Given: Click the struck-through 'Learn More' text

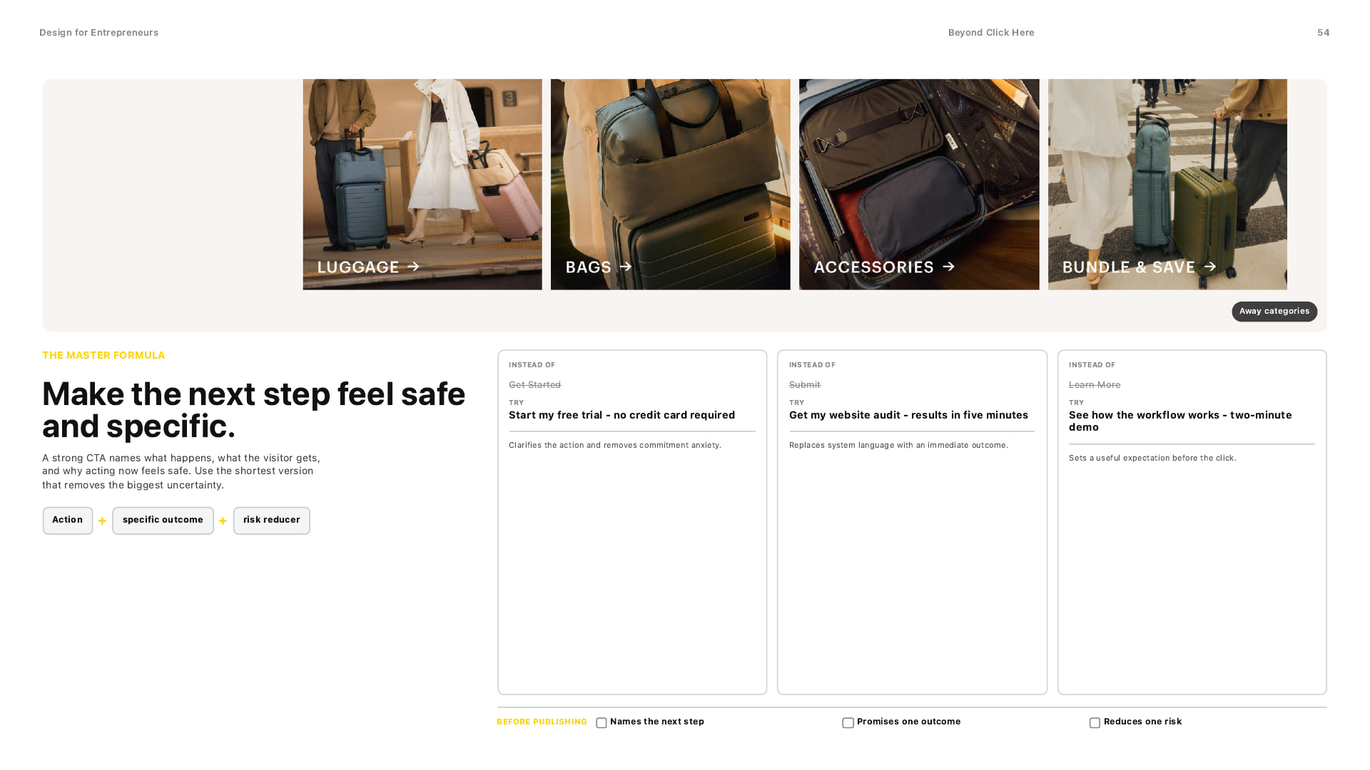Looking at the screenshot, I should (1095, 385).
